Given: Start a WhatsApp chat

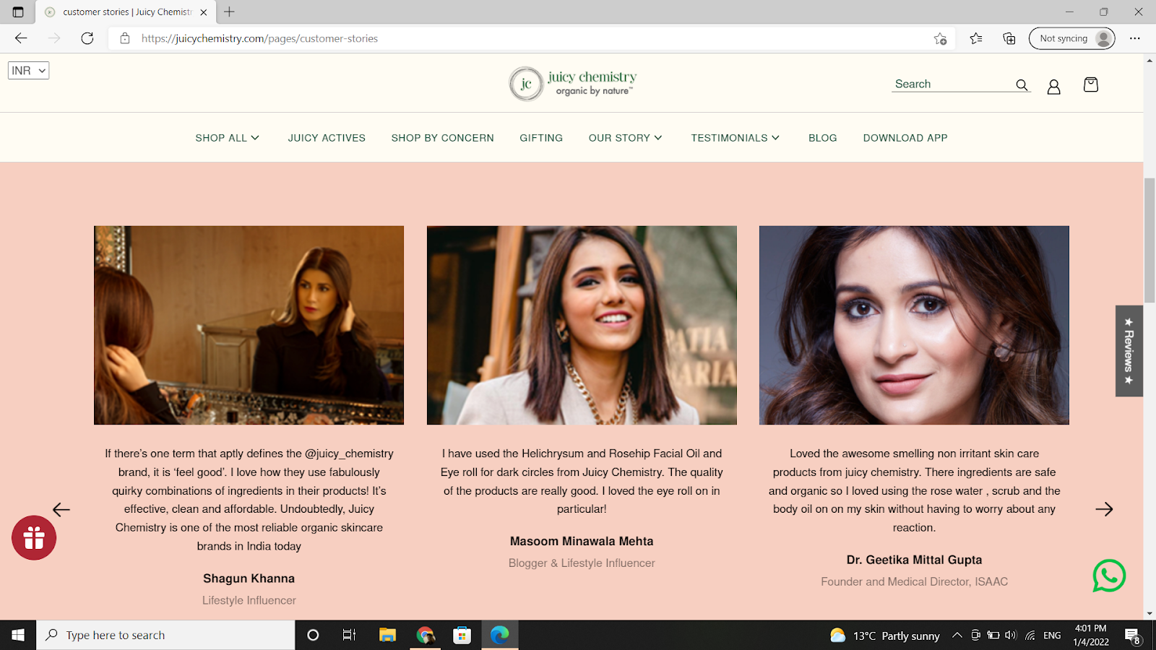Looking at the screenshot, I should click(1109, 576).
